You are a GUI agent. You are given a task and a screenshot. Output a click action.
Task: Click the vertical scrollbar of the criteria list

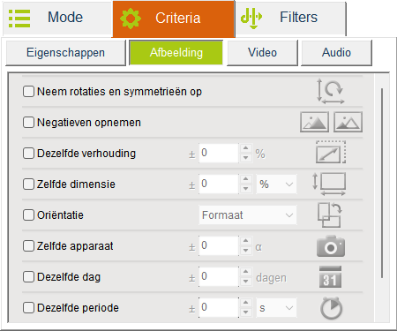tap(382, 183)
